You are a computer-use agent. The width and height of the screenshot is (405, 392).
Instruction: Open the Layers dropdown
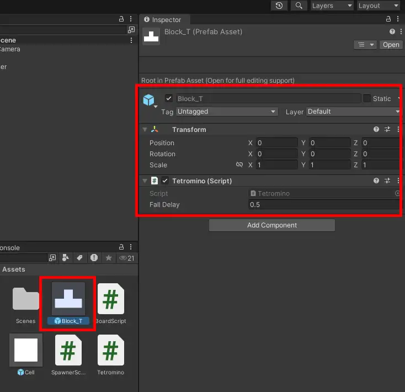331,6
